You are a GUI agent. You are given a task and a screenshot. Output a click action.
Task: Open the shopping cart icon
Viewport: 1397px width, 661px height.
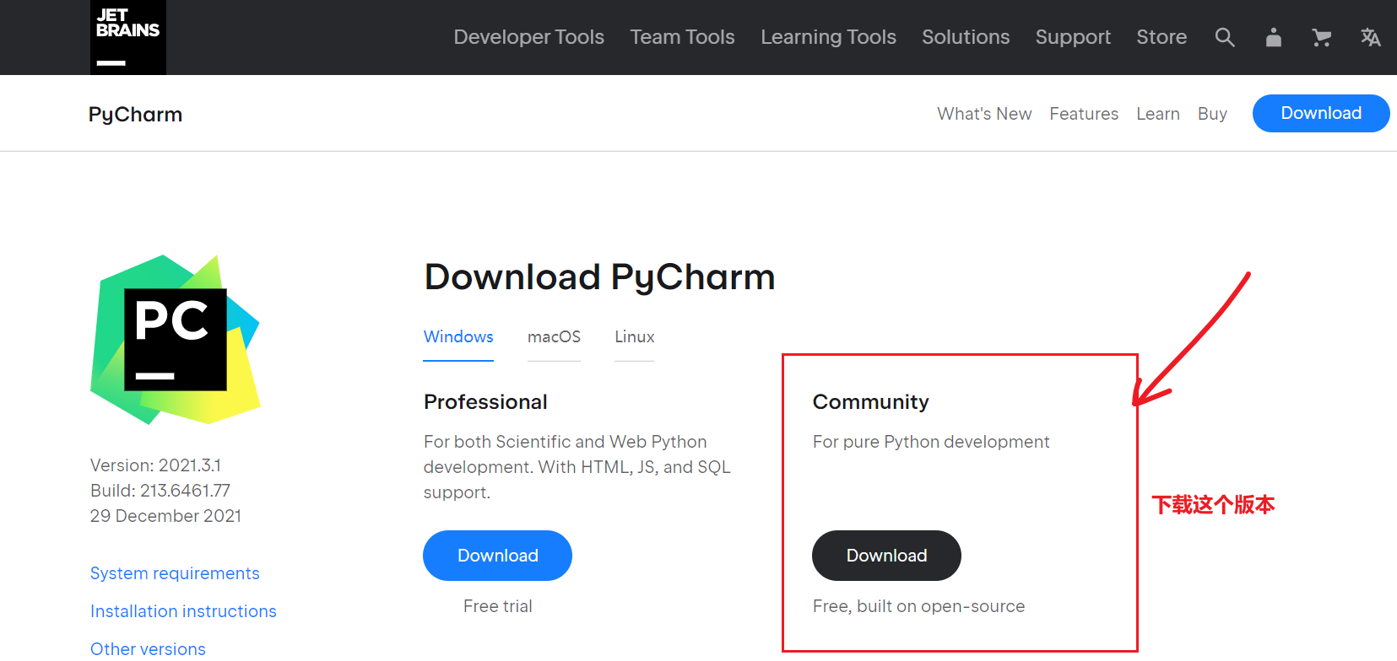[x=1322, y=37]
